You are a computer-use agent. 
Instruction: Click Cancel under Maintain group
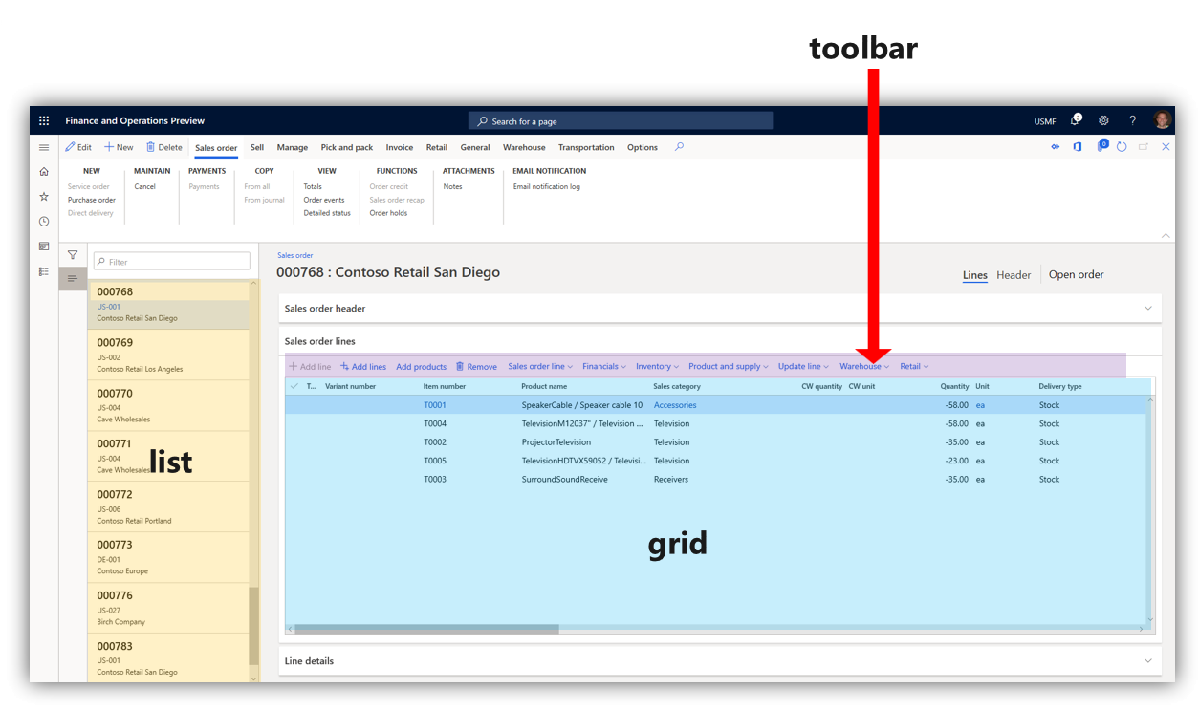tap(144, 186)
